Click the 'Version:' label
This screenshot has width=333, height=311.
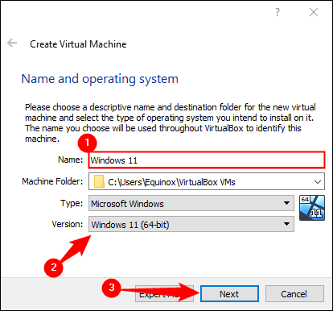pos(68,224)
